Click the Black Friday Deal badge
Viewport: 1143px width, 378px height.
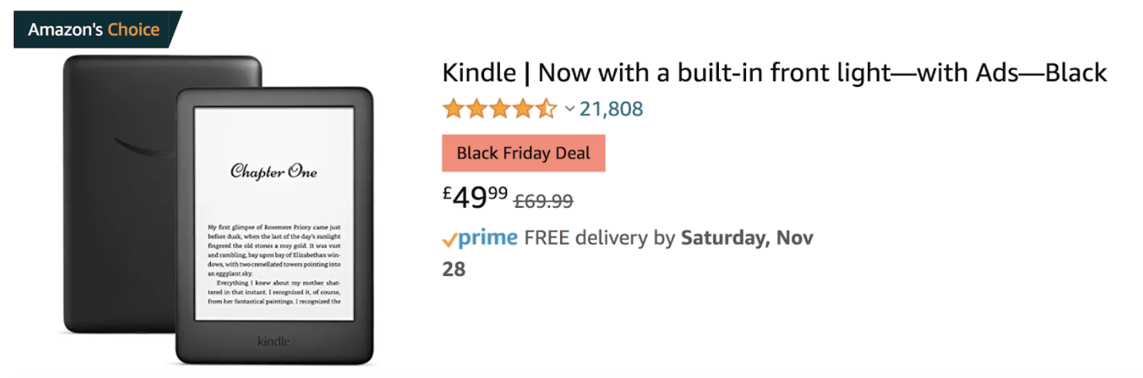click(523, 153)
